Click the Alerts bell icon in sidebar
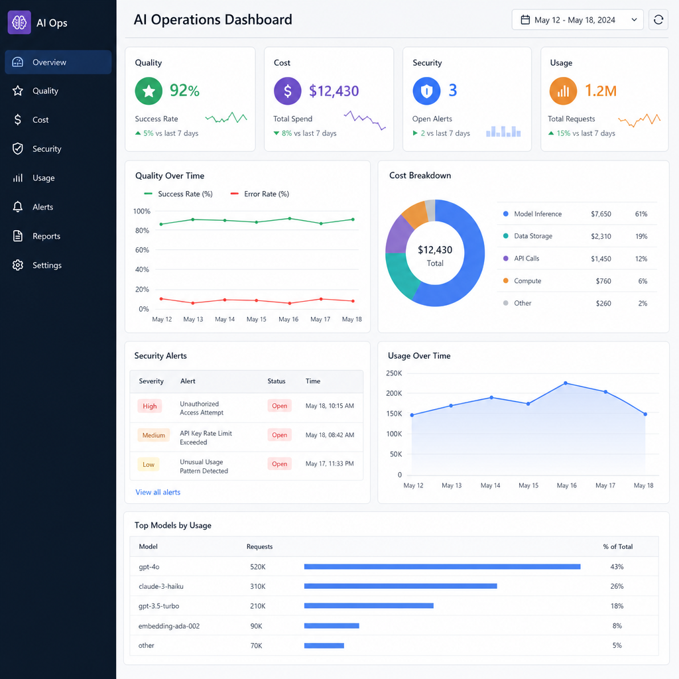 pyautogui.click(x=18, y=207)
